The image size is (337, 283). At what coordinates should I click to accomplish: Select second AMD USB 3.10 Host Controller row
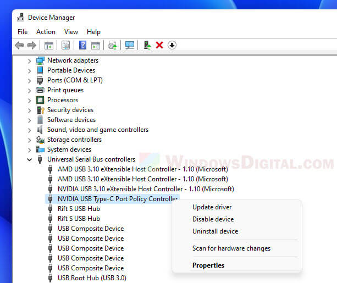(x=143, y=179)
